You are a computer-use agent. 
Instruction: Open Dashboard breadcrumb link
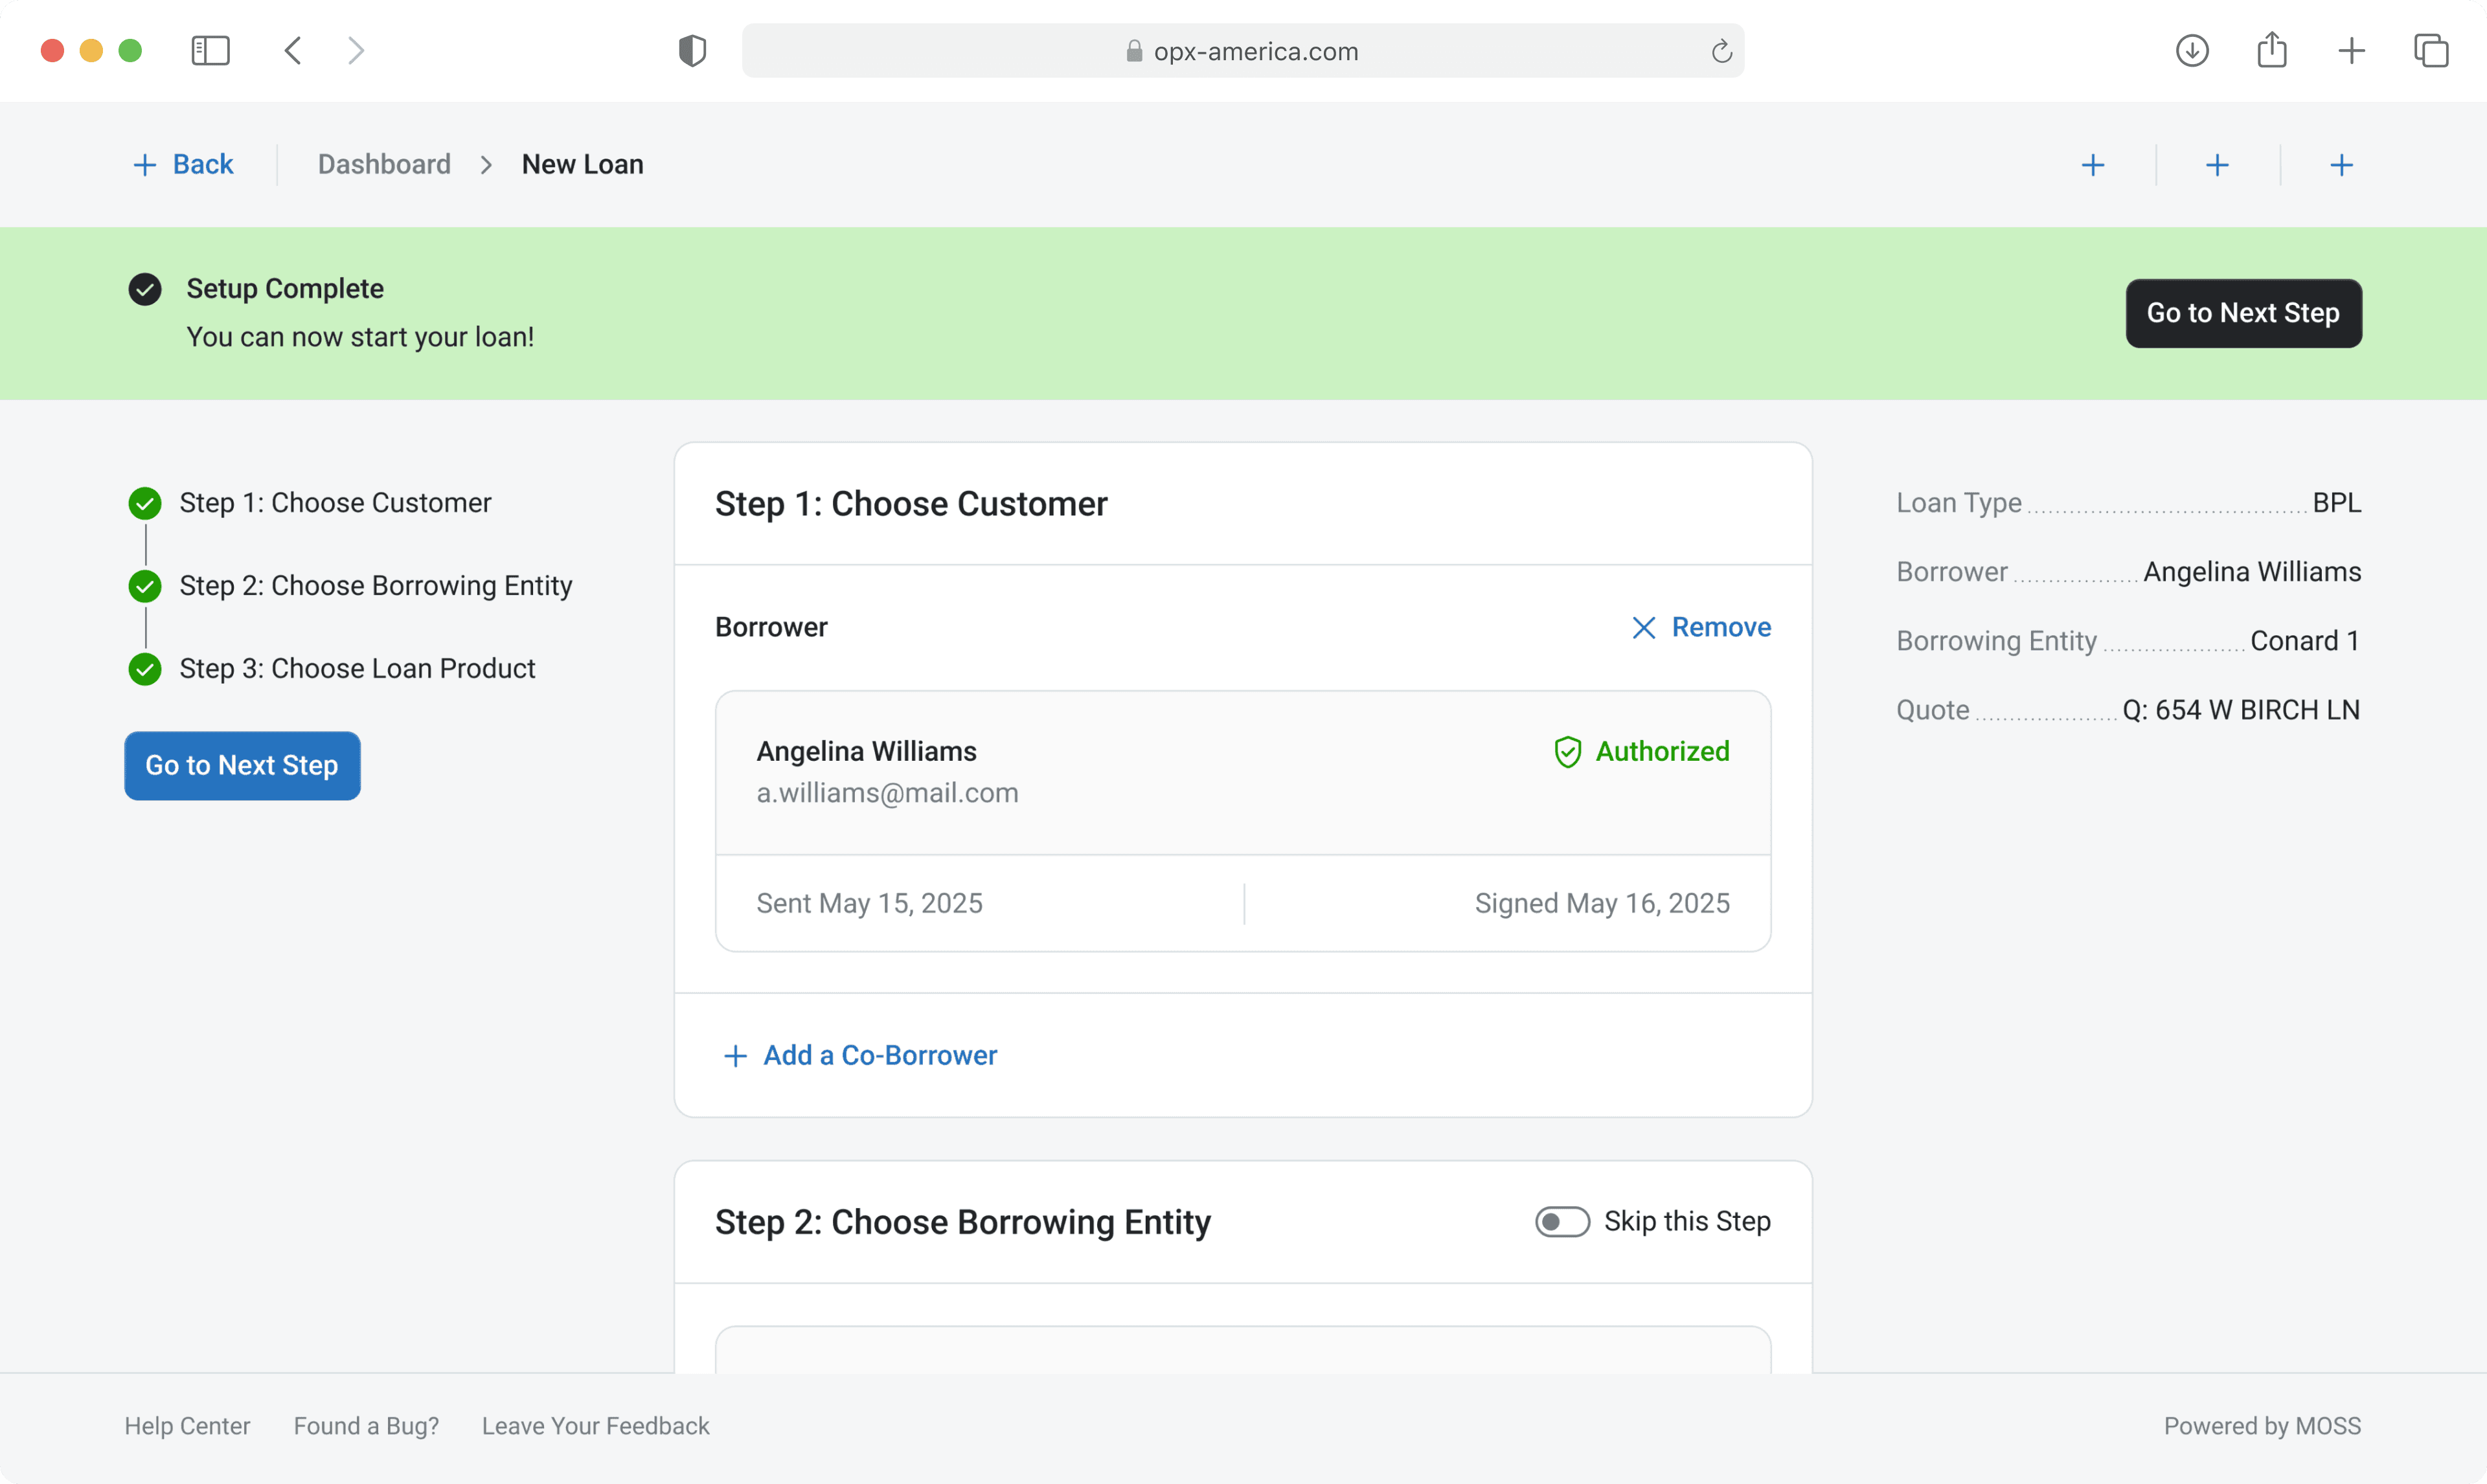(x=384, y=164)
